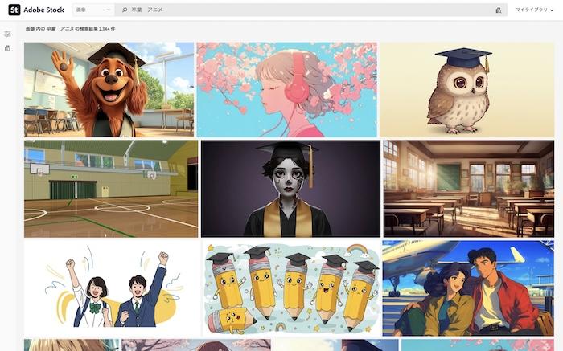Open the girl with pink headphones image

(287, 90)
